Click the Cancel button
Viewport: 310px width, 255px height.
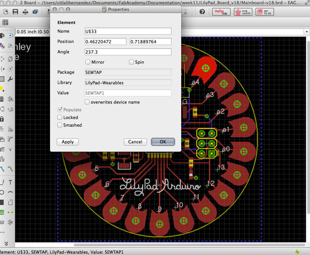pyautogui.click(x=135, y=142)
